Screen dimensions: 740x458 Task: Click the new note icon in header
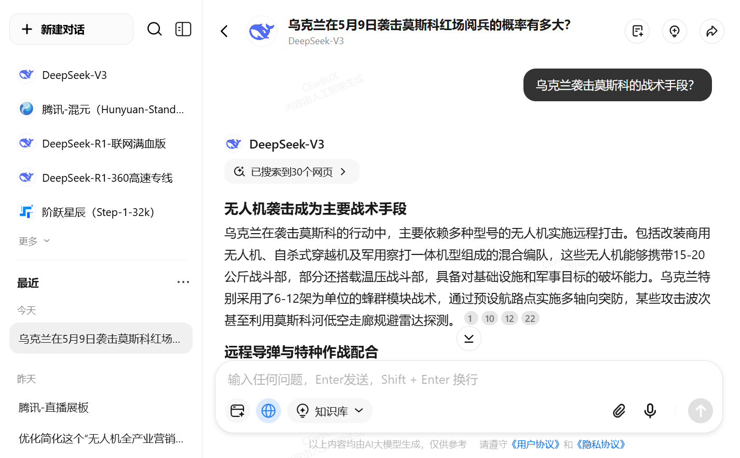click(638, 31)
